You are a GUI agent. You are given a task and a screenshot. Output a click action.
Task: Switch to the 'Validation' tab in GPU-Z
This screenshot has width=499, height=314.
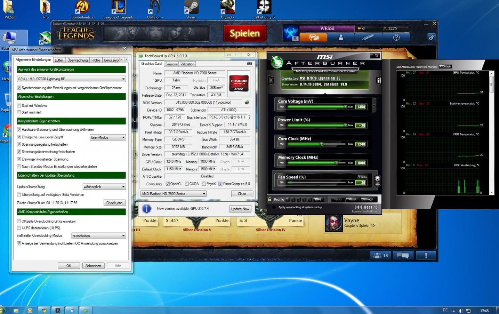(187, 64)
